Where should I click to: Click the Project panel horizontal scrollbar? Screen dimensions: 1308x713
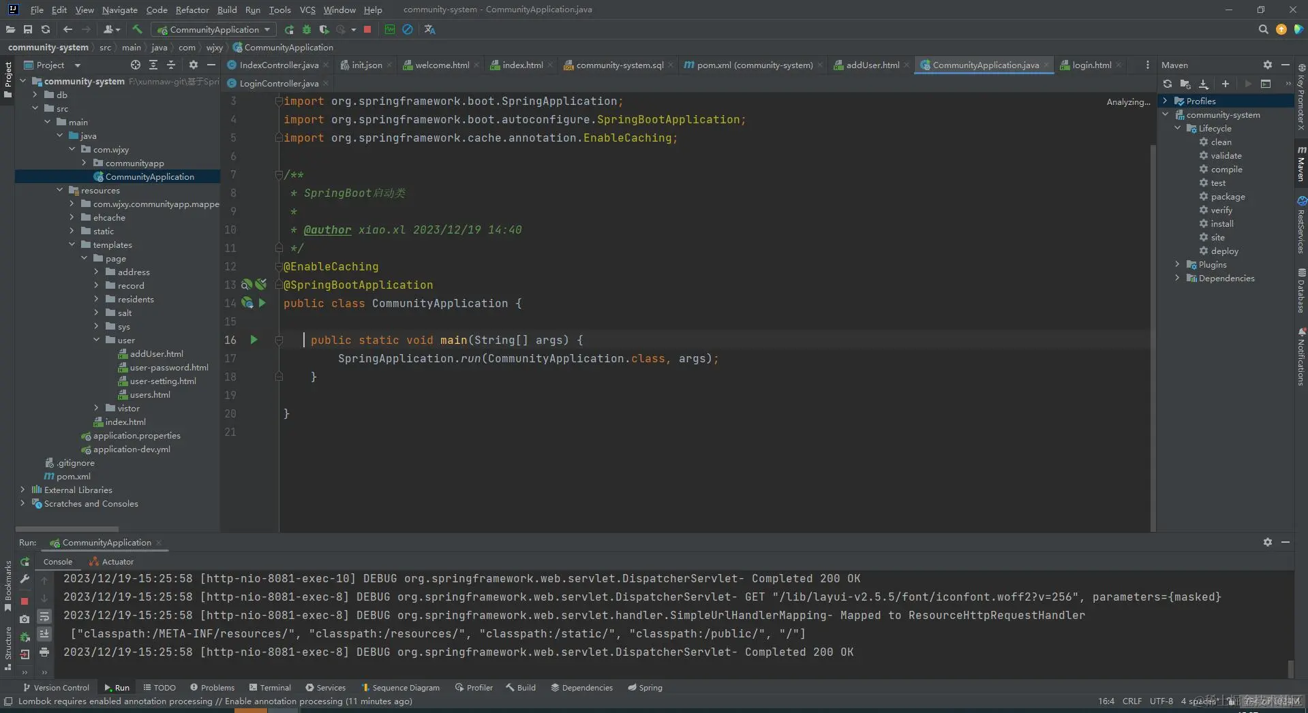(67, 528)
